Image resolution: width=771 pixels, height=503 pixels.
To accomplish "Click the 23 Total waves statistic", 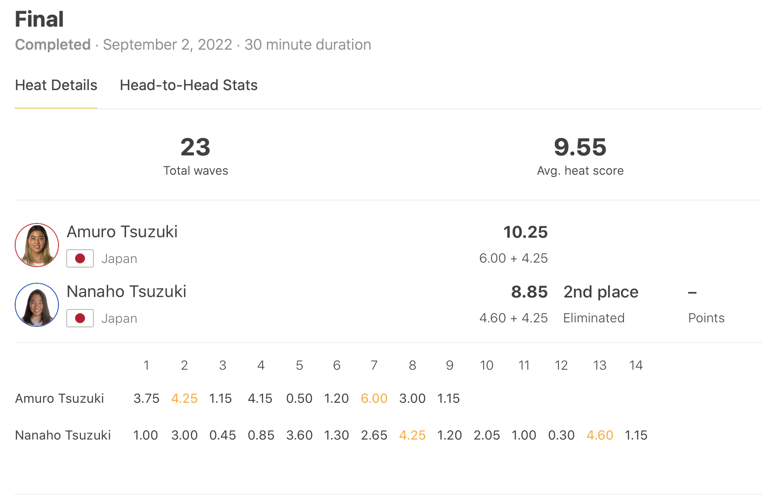I will point(196,148).
